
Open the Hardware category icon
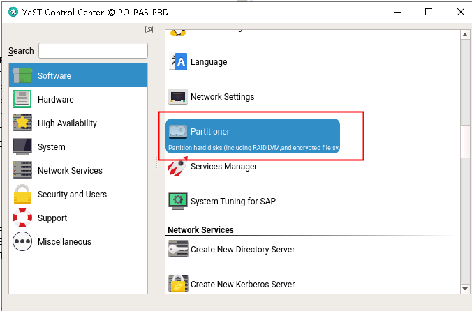22,99
